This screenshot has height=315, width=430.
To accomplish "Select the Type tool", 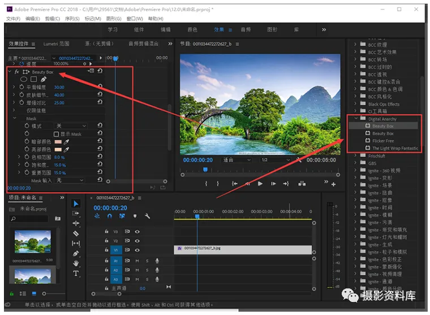I will 76,273.
